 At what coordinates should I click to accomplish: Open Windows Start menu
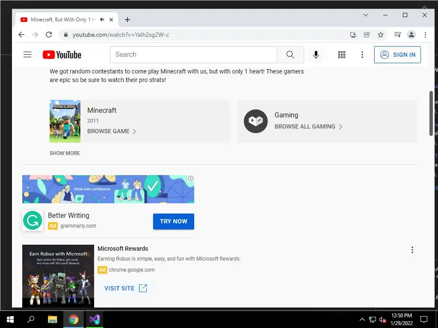click(10, 319)
